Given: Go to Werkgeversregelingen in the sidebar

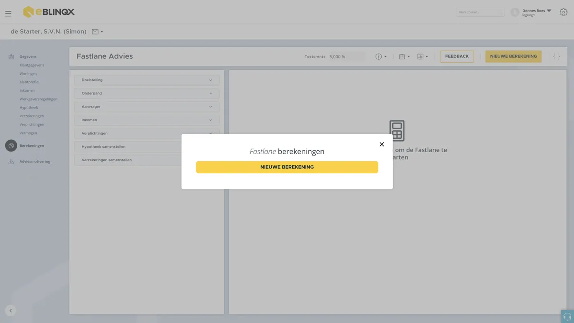Looking at the screenshot, I should (x=39, y=99).
